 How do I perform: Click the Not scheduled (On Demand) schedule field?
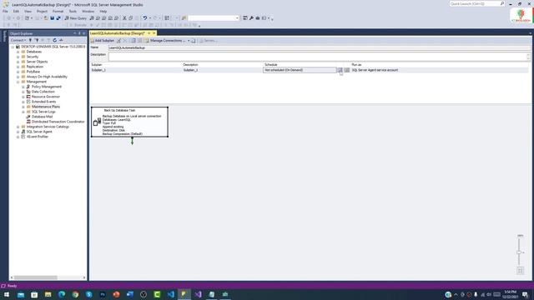tap(300, 70)
